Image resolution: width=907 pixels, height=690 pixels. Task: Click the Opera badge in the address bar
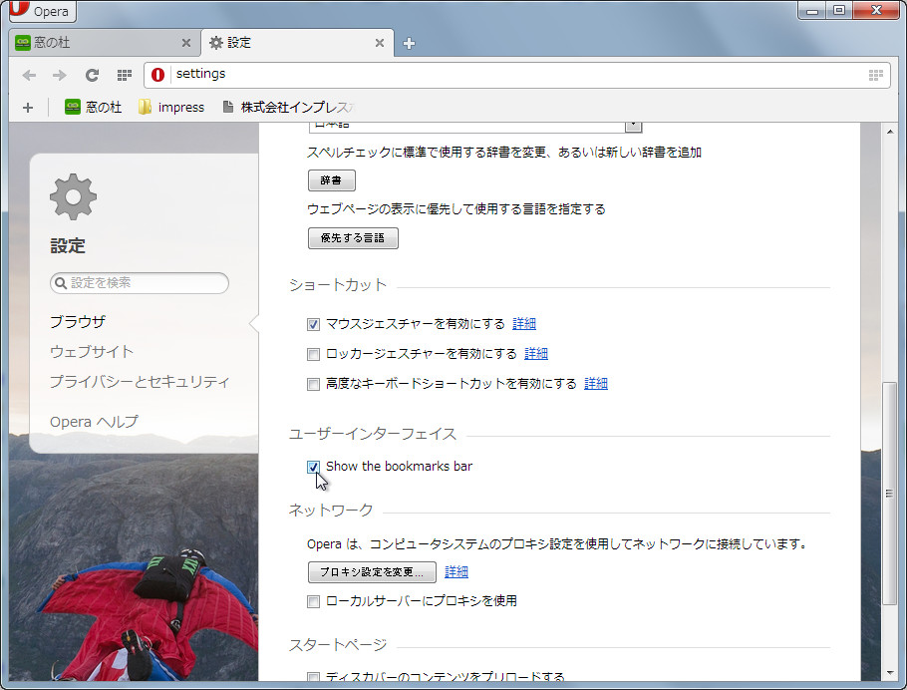[156, 74]
